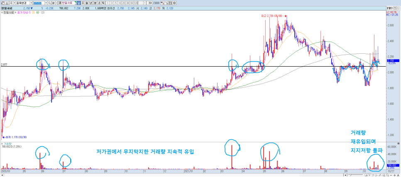The image size is (401, 177).
Task: Click the bar count field showing 391
Action: click(149, 3)
